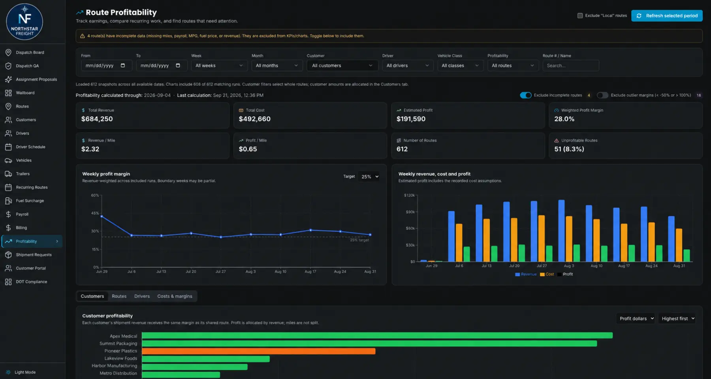Image resolution: width=711 pixels, height=379 pixels.
Task: Open calendar picker in From date field
Action: [x=123, y=65]
